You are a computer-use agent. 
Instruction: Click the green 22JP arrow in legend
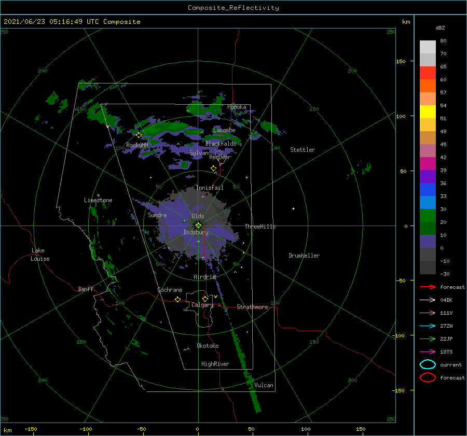point(428,339)
